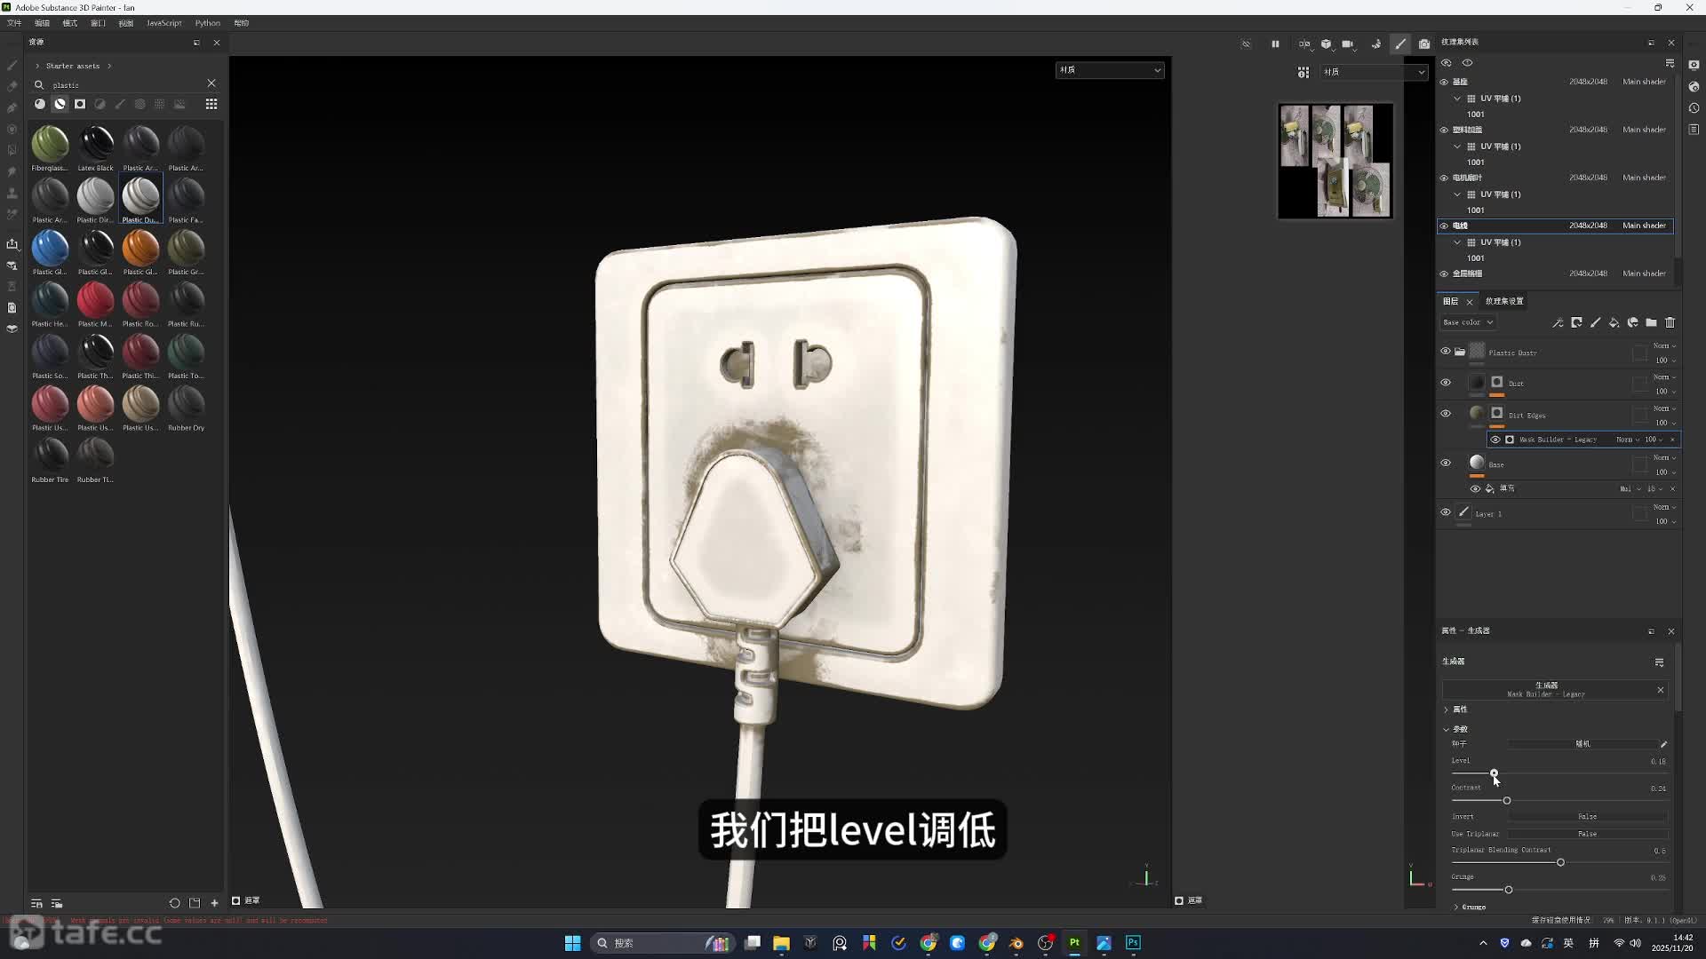Clear the plastic search field
Image resolution: width=1706 pixels, height=959 pixels.
tap(211, 83)
